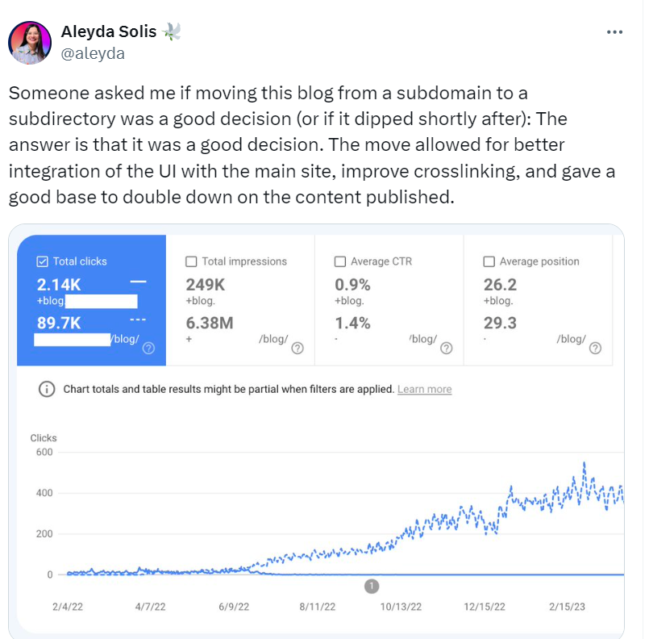Open the @aleyda handle link
The image size is (649, 639).
coord(93,53)
